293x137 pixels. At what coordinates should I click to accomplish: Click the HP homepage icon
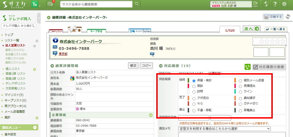point(152,54)
